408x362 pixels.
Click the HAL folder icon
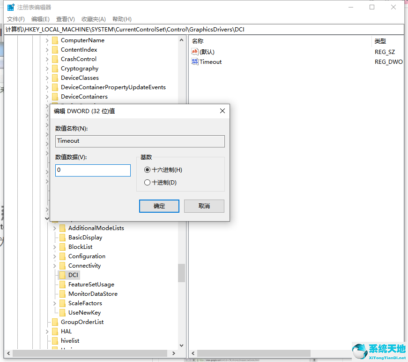pos(54,331)
